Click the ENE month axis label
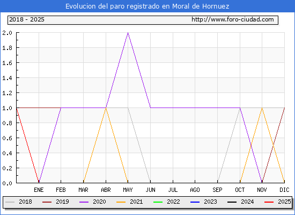Viewport: 295px width, 215px height. click(x=39, y=190)
